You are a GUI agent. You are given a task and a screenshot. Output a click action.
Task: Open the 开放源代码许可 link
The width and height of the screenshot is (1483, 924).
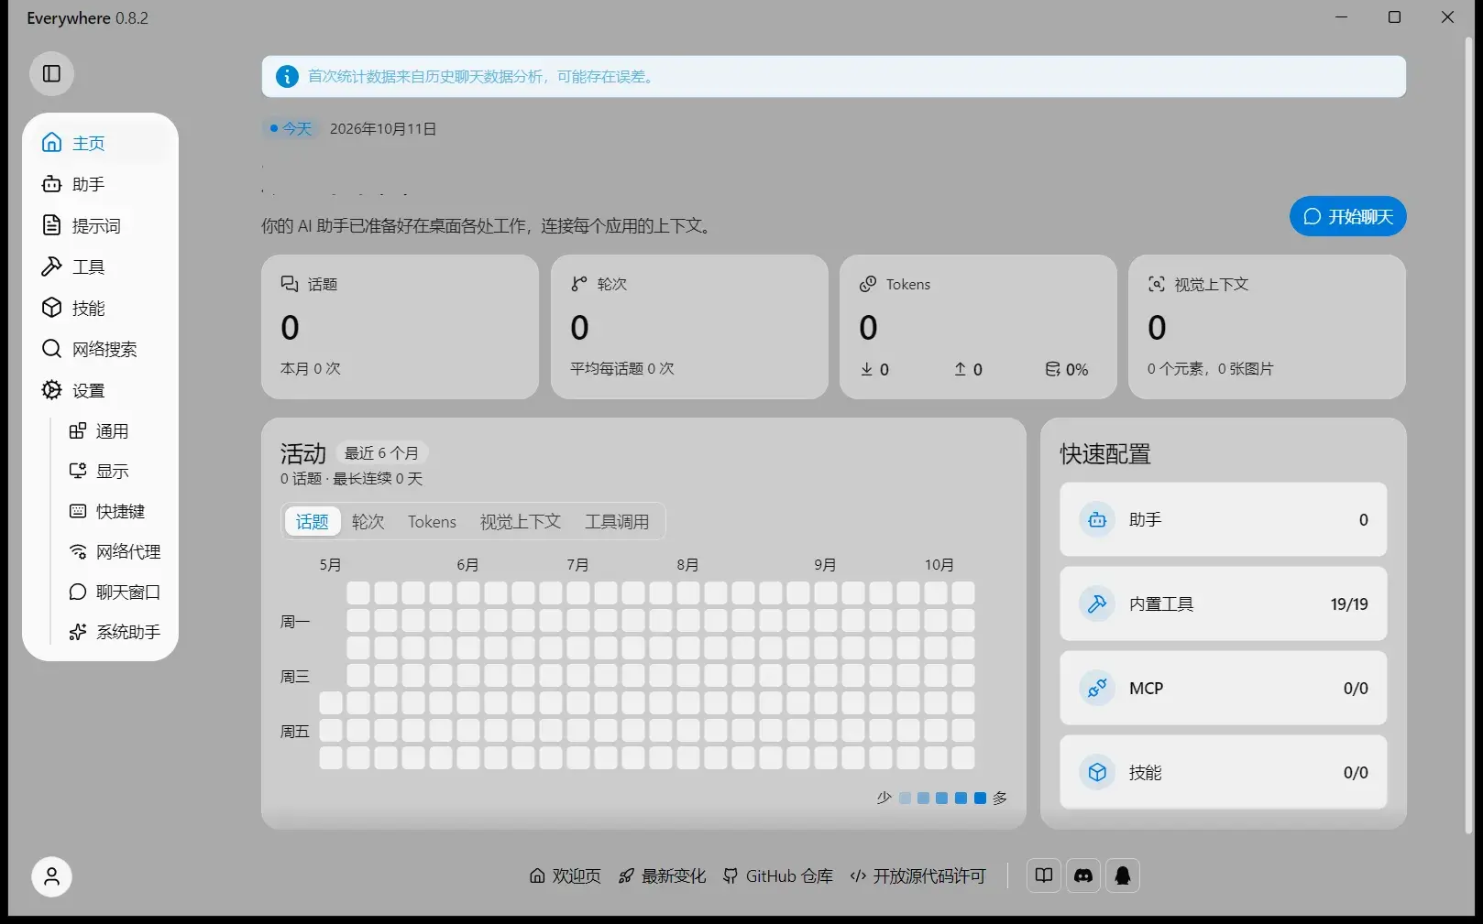click(x=917, y=875)
